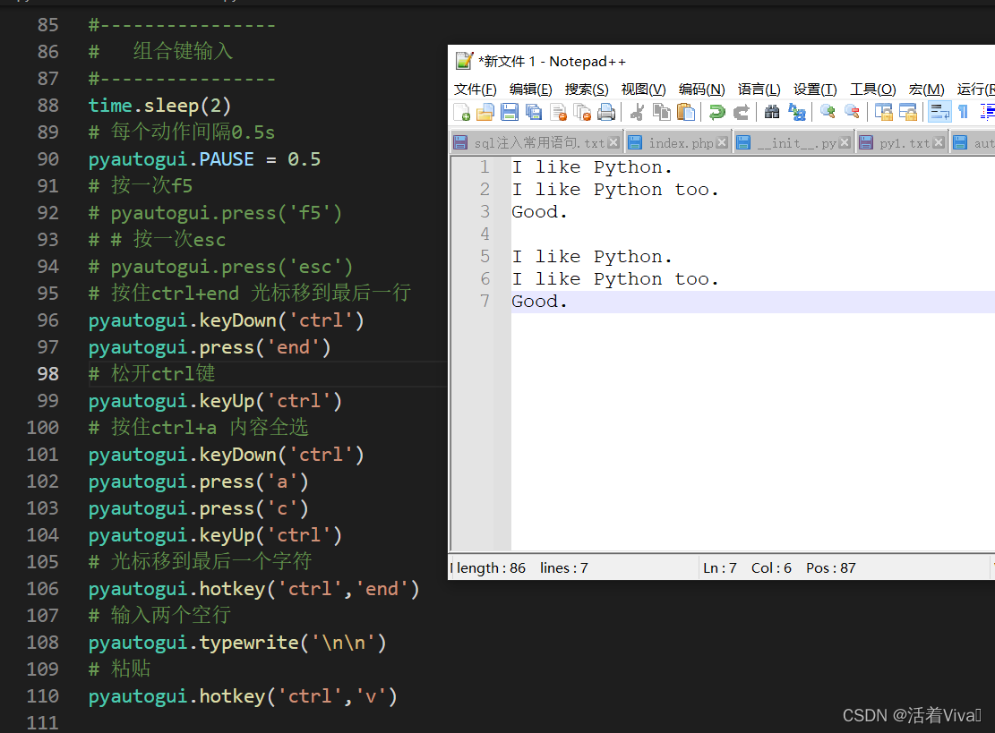995x733 pixels.
Task: Click the Cut scissors icon
Action: [x=637, y=112]
